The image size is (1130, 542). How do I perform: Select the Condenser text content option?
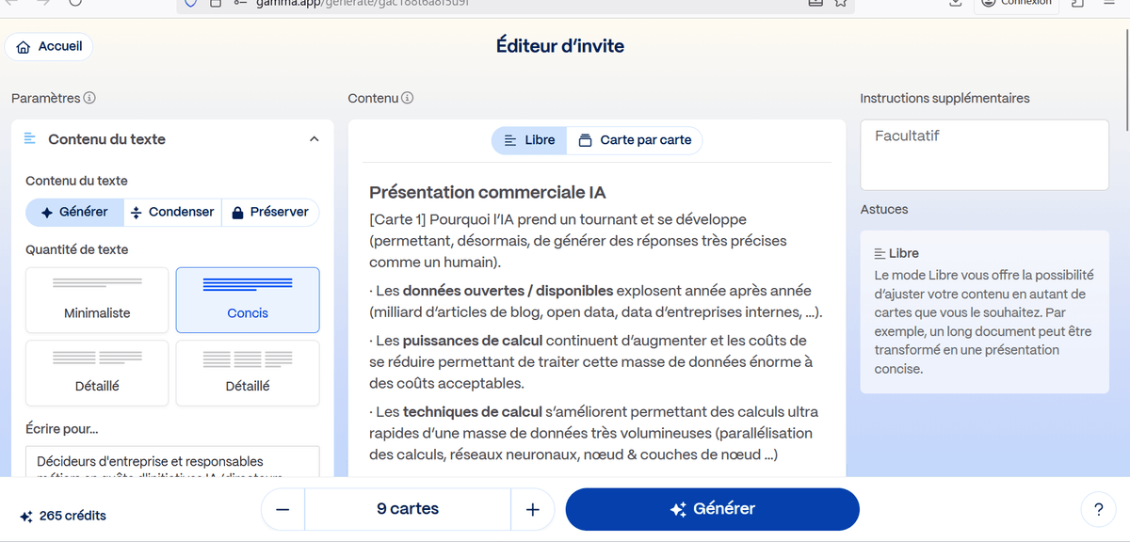pos(172,212)
